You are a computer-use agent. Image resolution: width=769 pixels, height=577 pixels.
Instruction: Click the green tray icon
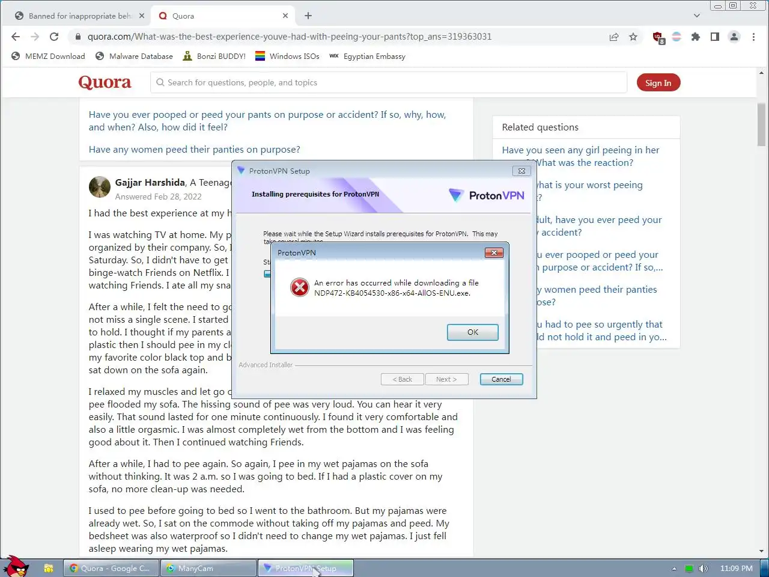tap(689, 569)
